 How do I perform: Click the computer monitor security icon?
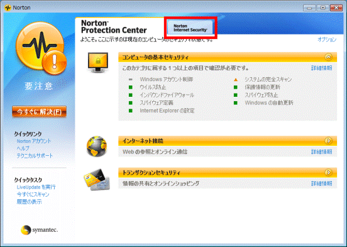point(98,63)
